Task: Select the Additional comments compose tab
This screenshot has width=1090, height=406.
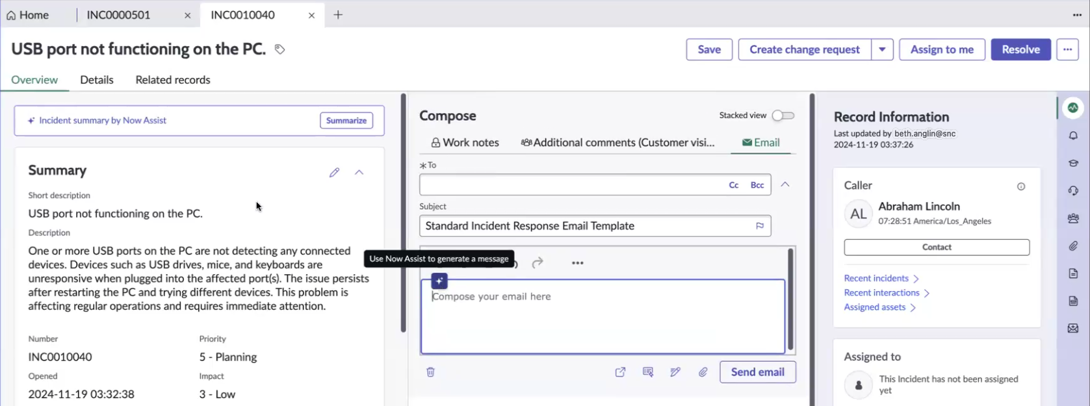Action: (x=617, y=142)
